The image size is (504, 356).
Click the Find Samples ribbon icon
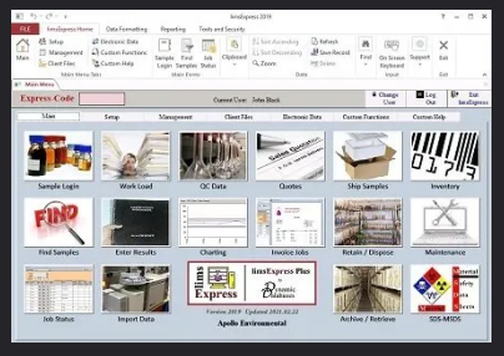[186, 53]
